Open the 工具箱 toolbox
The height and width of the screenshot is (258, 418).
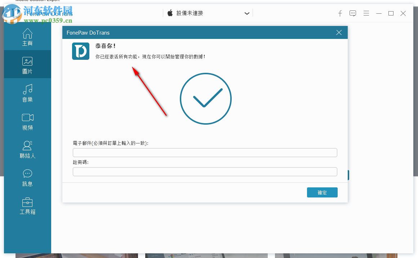click(27, 206)
